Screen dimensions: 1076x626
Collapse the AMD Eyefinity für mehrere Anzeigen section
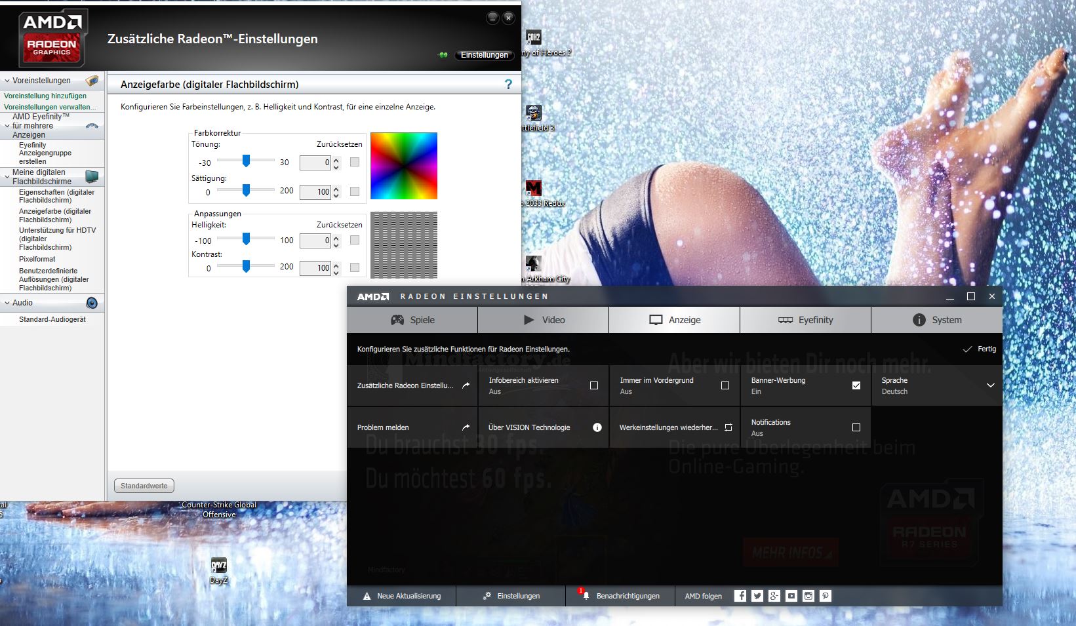(7, 125)
